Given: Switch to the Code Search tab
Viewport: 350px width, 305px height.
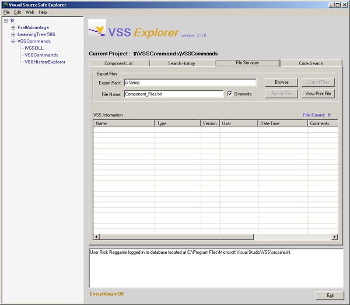Looking at the screenshot, I should coord(311,63).
